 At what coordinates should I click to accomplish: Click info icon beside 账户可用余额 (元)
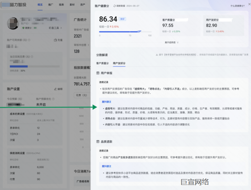click(x=29, y=40)
